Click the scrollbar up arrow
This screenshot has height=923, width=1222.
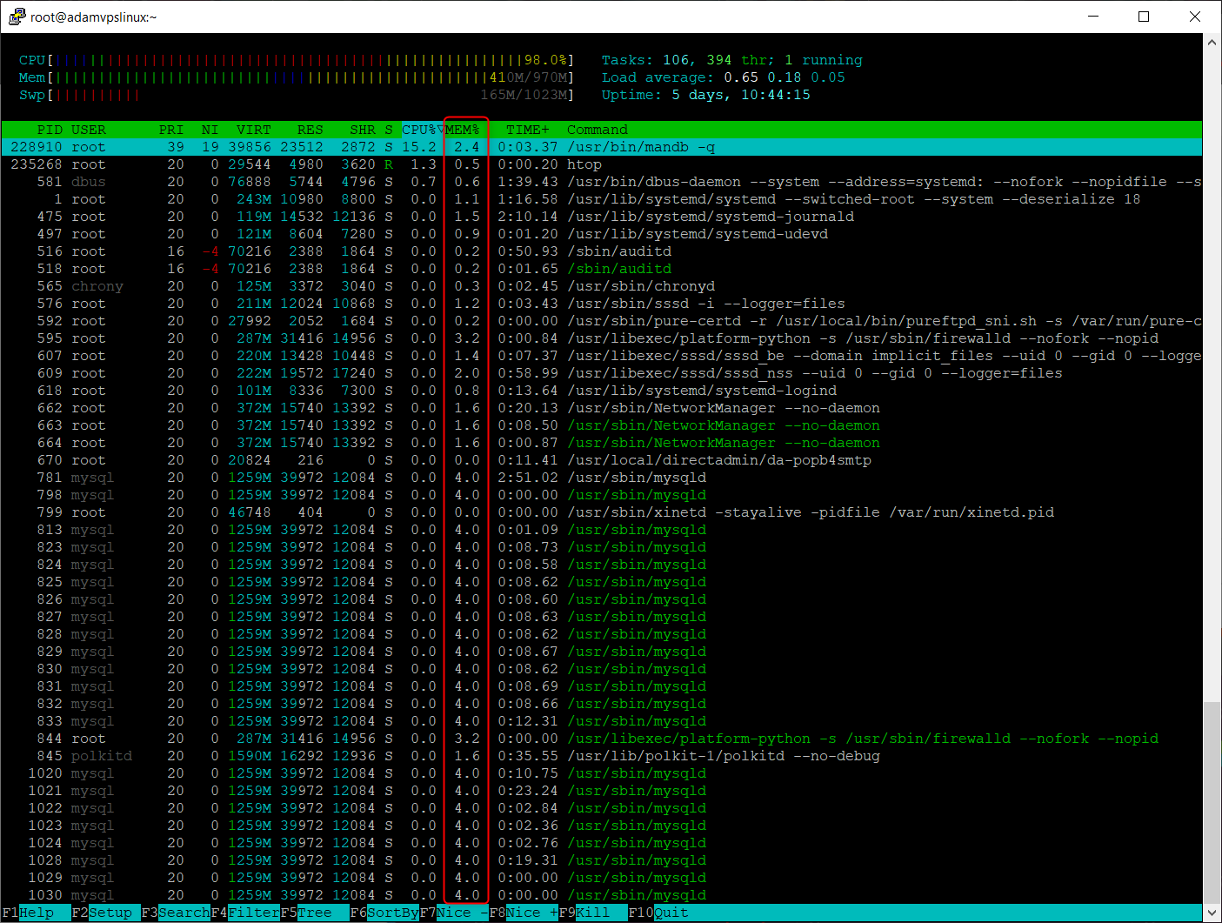click(x=1212, y=42)
